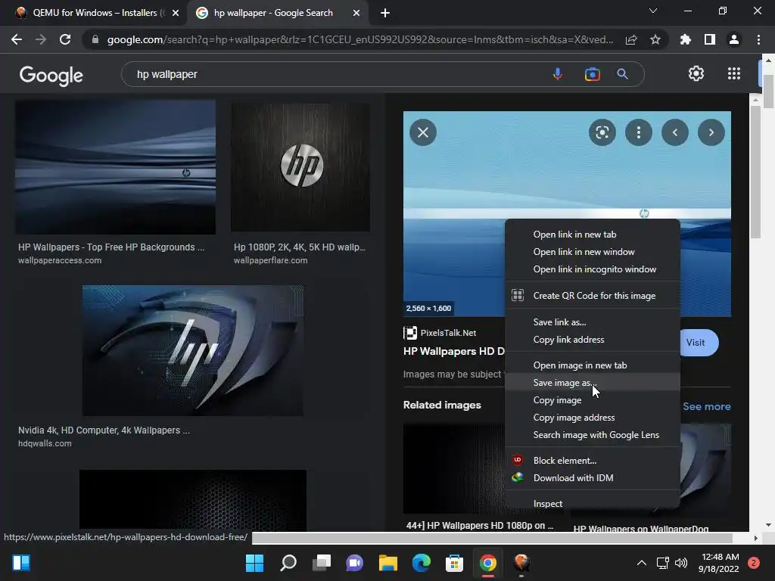Screen dimensions: 775x581
Task: Open File Explorer from taskbar
Action: [388, 563]
